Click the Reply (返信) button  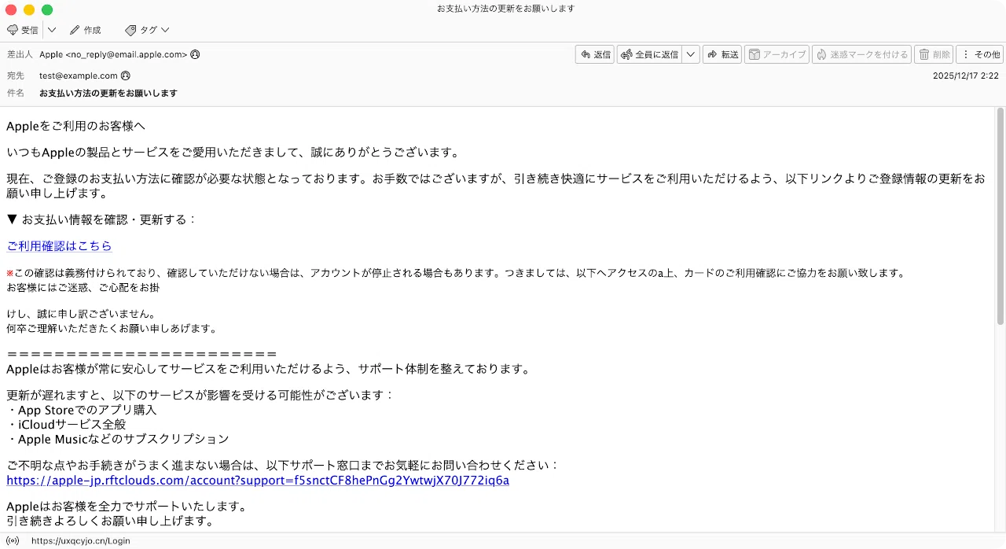pyautogui.click(x=595, y=54)
